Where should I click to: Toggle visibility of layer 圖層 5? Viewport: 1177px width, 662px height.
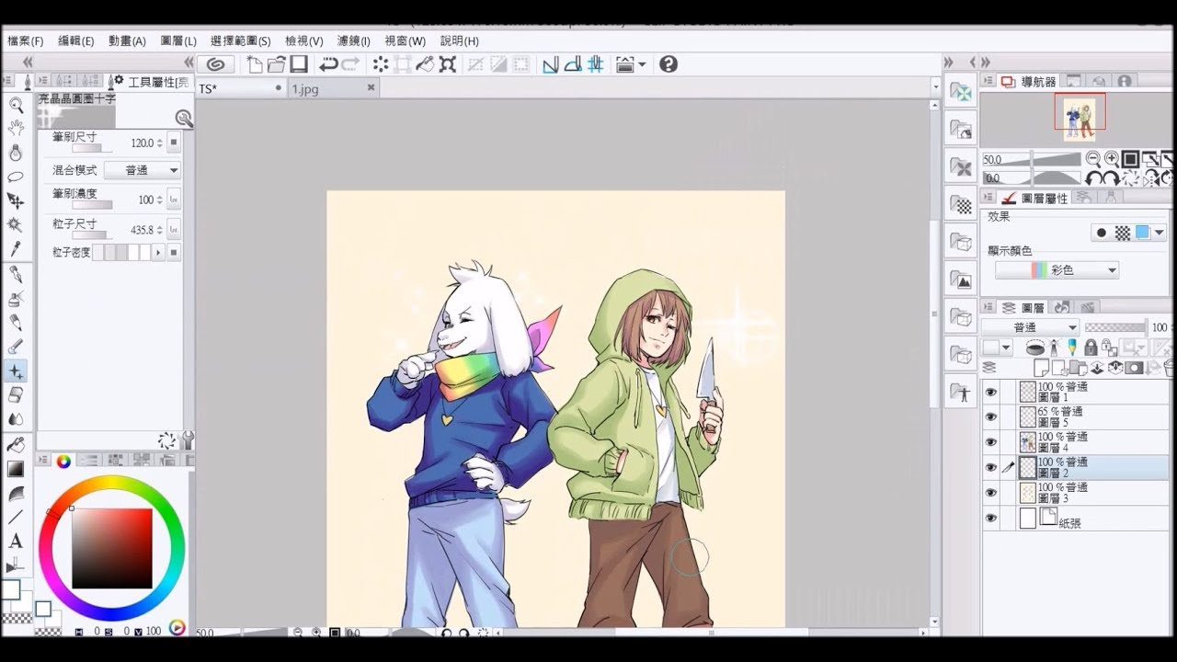tap(990, 417)
